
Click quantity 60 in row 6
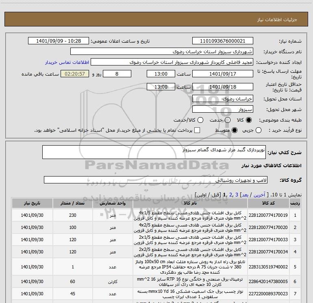(x=72, y=281)
